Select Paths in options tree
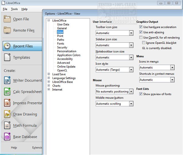This screenshot has height=155, width=183. point(61,40)
